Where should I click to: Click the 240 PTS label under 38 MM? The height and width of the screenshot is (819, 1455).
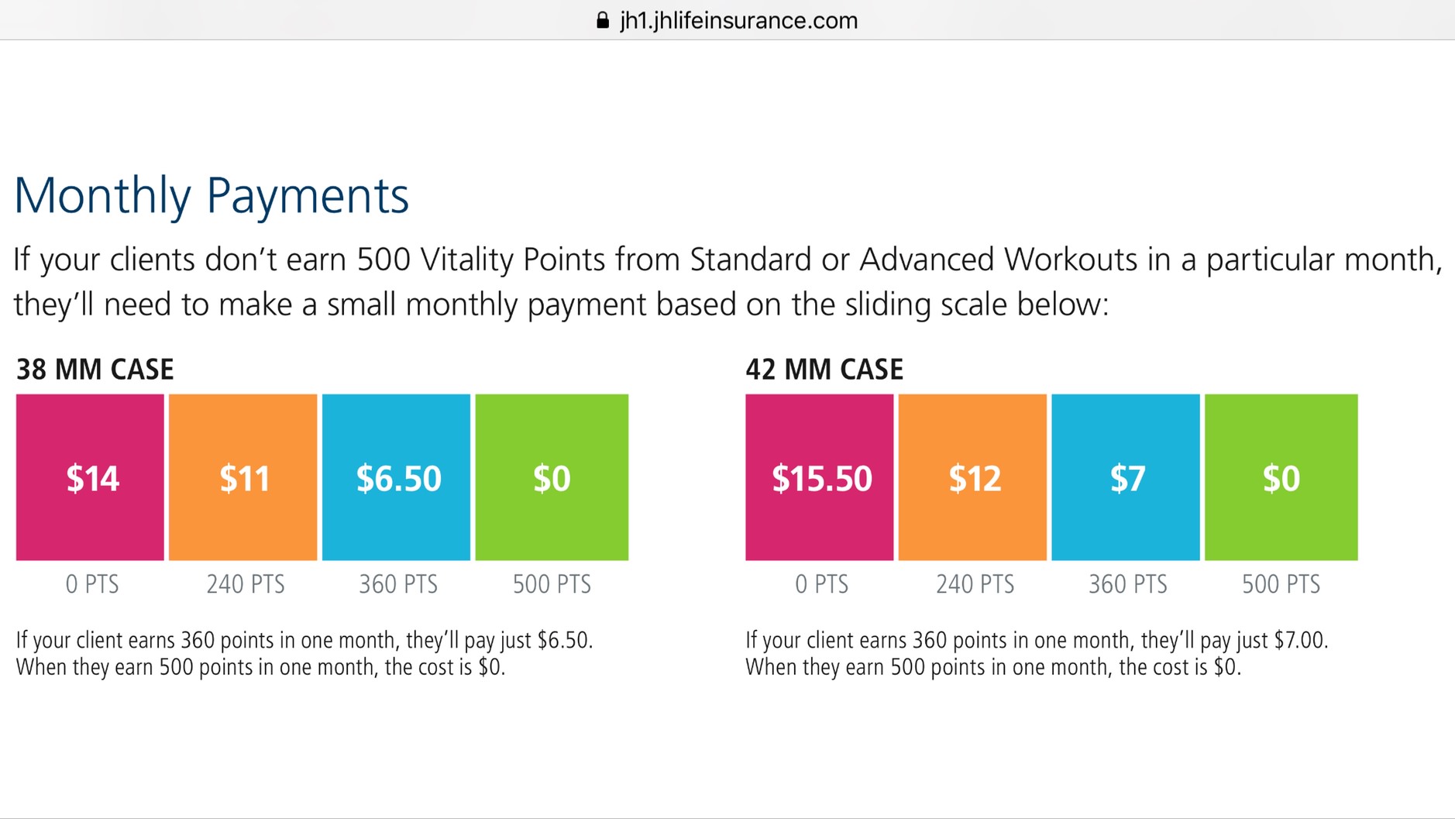pos(246,584)
